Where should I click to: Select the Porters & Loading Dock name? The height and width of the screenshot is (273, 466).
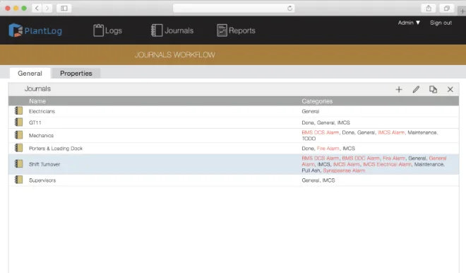[56, 149]
